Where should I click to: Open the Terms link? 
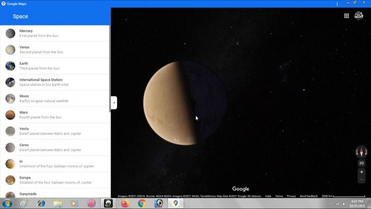279,196
